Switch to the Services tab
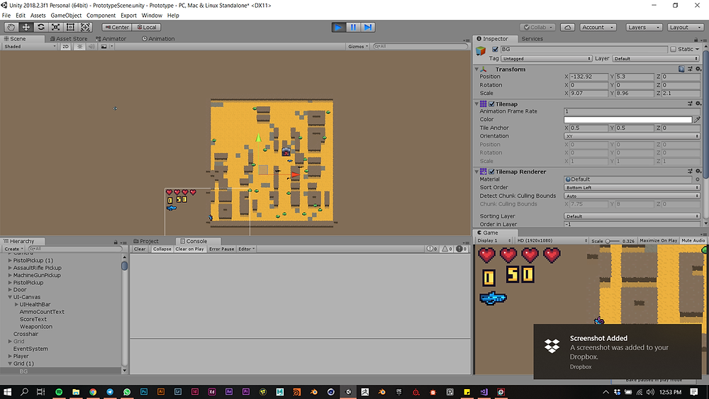This screenshot has height=399, width=709. point(532,39)
